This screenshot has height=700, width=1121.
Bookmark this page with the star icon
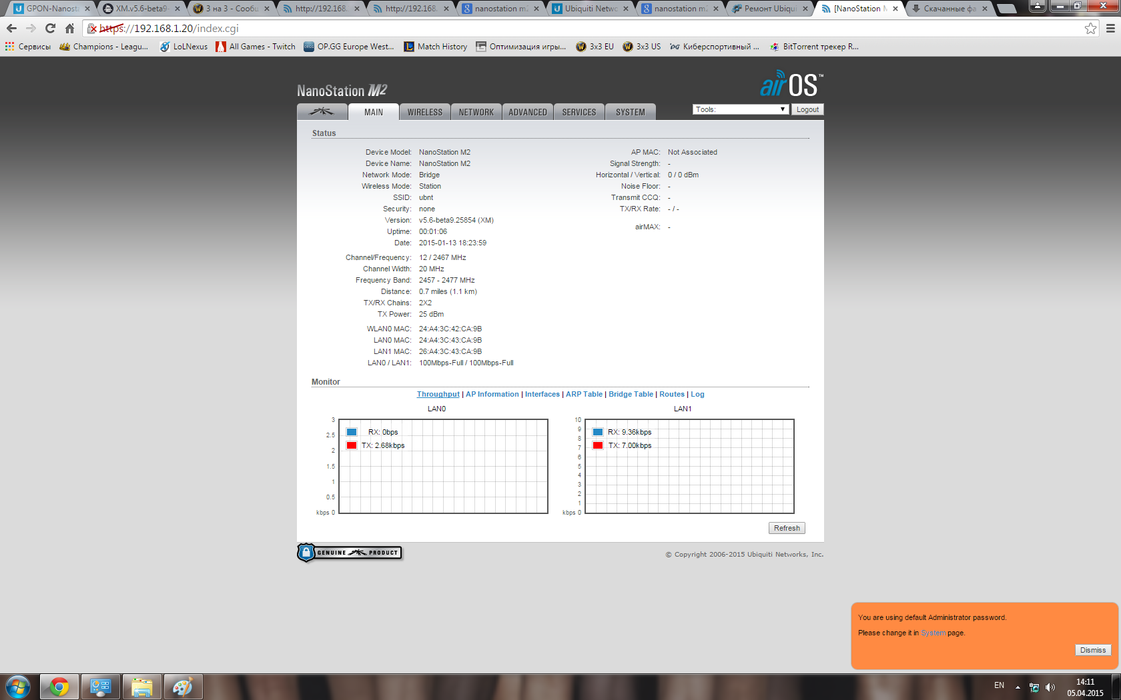point(1090,28)
